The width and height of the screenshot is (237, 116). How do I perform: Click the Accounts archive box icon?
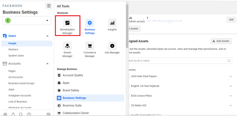[x=5, y=64]
